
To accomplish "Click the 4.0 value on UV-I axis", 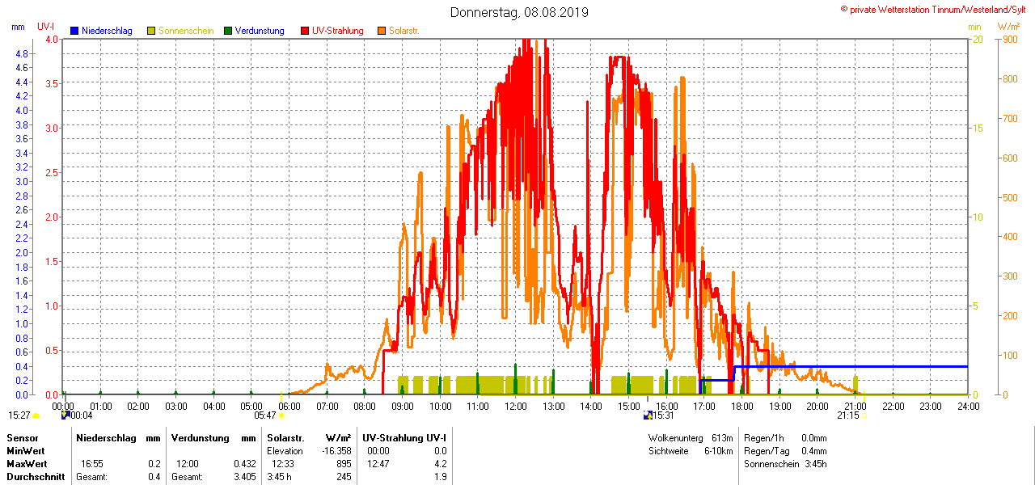I will (52, 40).
